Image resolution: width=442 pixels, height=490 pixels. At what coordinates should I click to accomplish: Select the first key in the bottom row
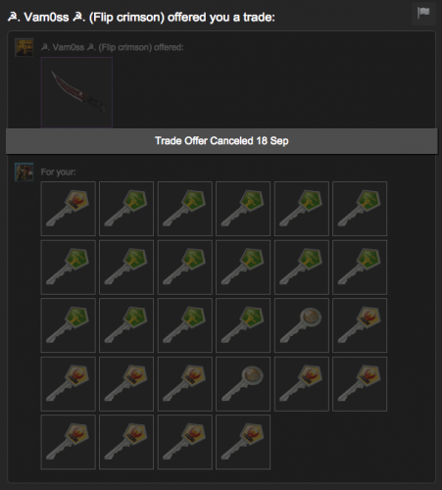(x=69, y=442)
